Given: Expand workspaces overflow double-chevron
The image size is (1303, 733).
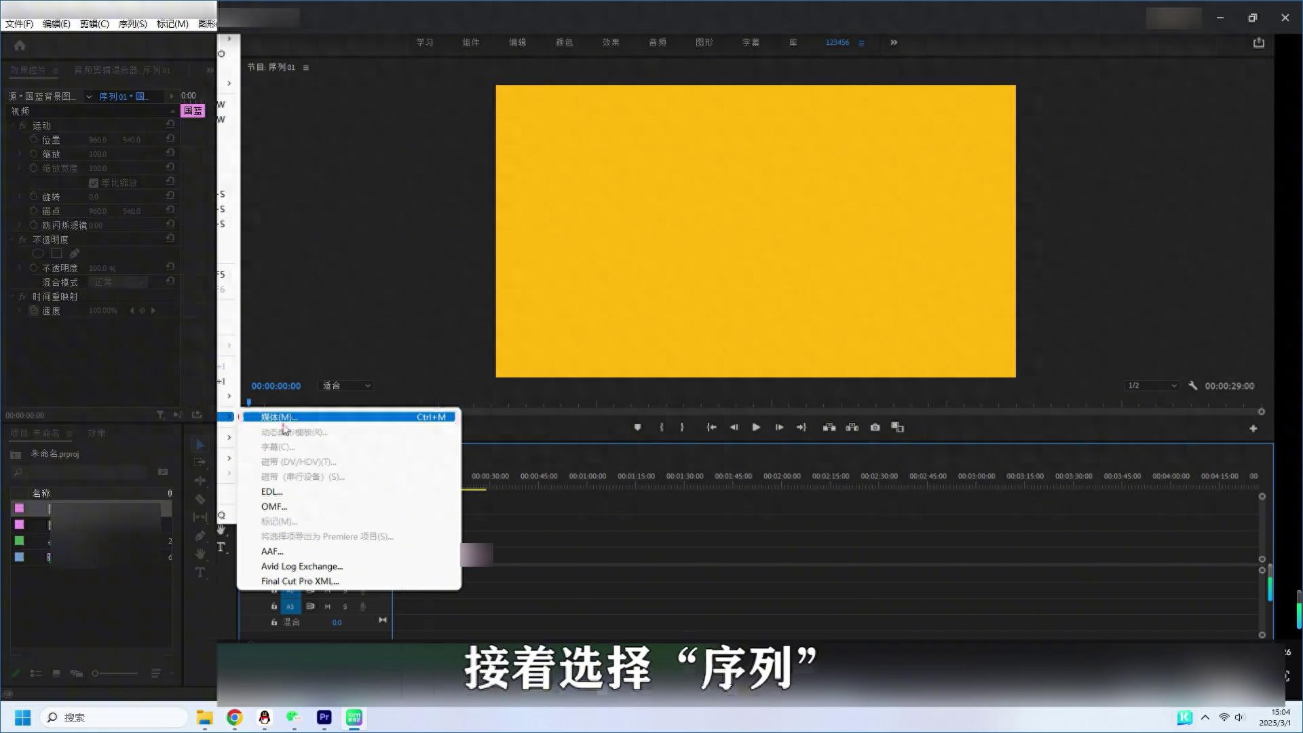Looking at the screenshot, I should pyautogui.click(x=894, y=42).
